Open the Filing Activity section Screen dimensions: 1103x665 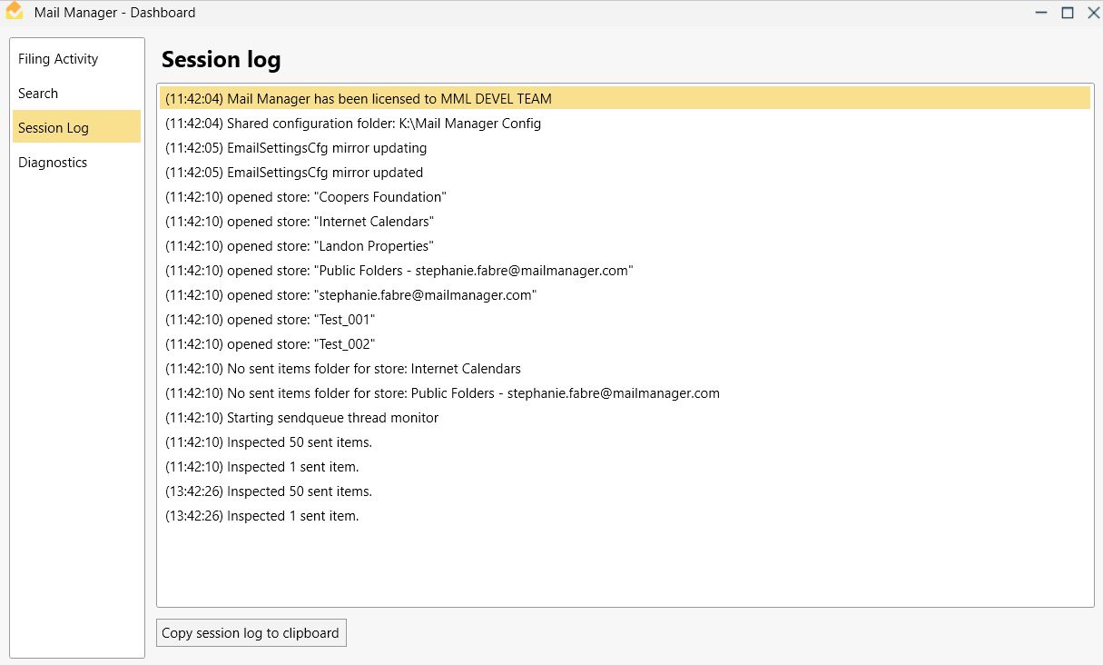click(x=57, y=58)
